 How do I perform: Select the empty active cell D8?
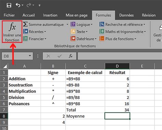117,116
